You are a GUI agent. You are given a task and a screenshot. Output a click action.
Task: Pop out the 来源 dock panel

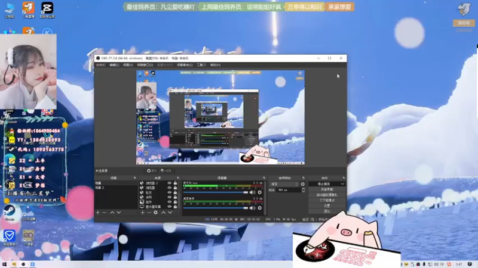(178, 177)
